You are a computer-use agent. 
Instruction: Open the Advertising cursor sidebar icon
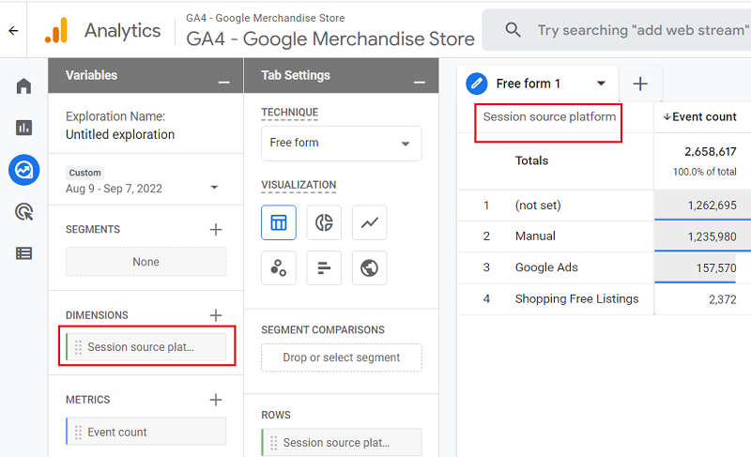pos(24,211)
